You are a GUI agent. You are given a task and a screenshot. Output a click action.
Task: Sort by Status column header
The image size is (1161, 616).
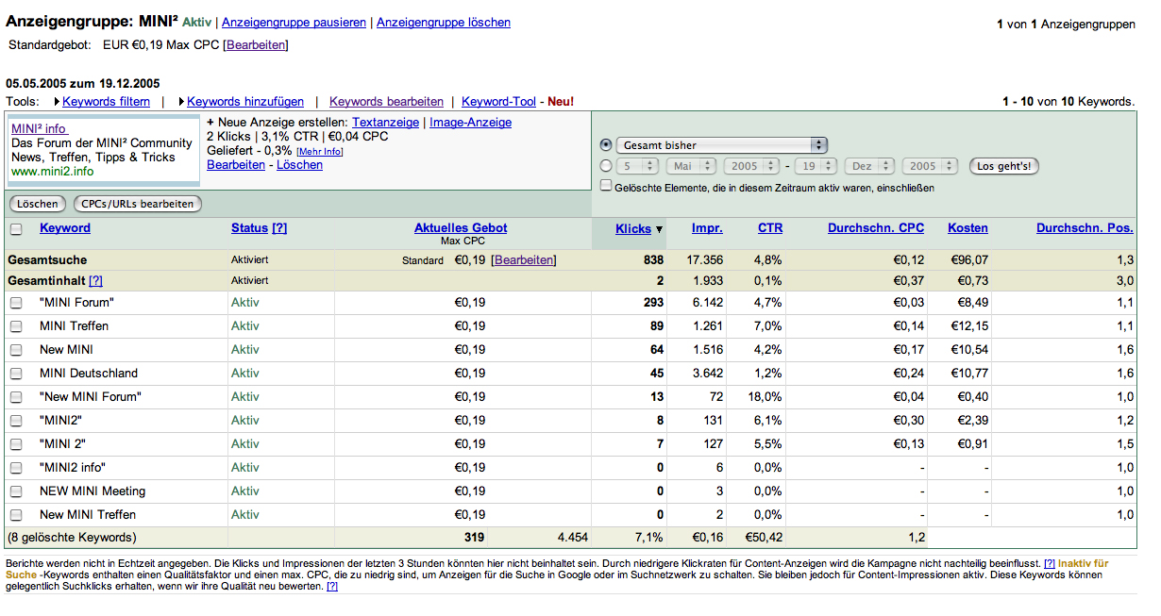point(250,228)
